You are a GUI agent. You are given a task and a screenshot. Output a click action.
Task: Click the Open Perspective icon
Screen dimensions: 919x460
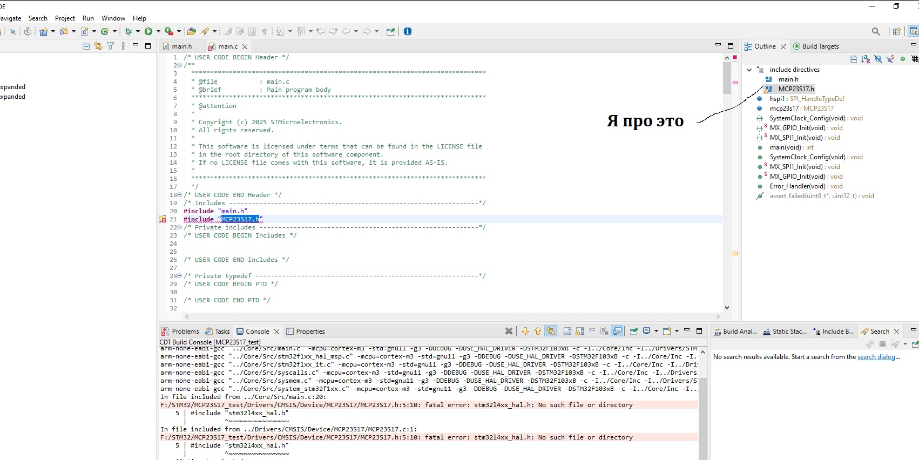click(x=896, y=31)
